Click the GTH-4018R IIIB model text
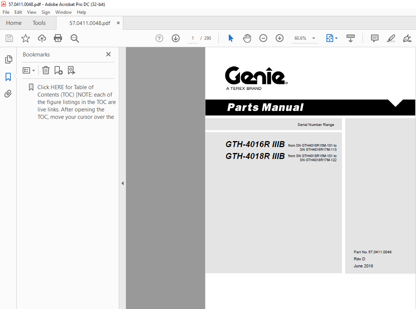416x309 pixels. tap(255, 156)
